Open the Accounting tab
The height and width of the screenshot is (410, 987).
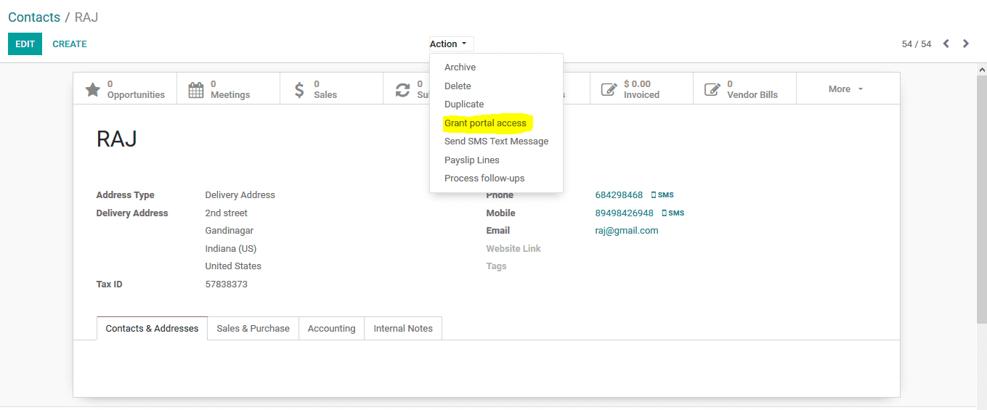331,328
